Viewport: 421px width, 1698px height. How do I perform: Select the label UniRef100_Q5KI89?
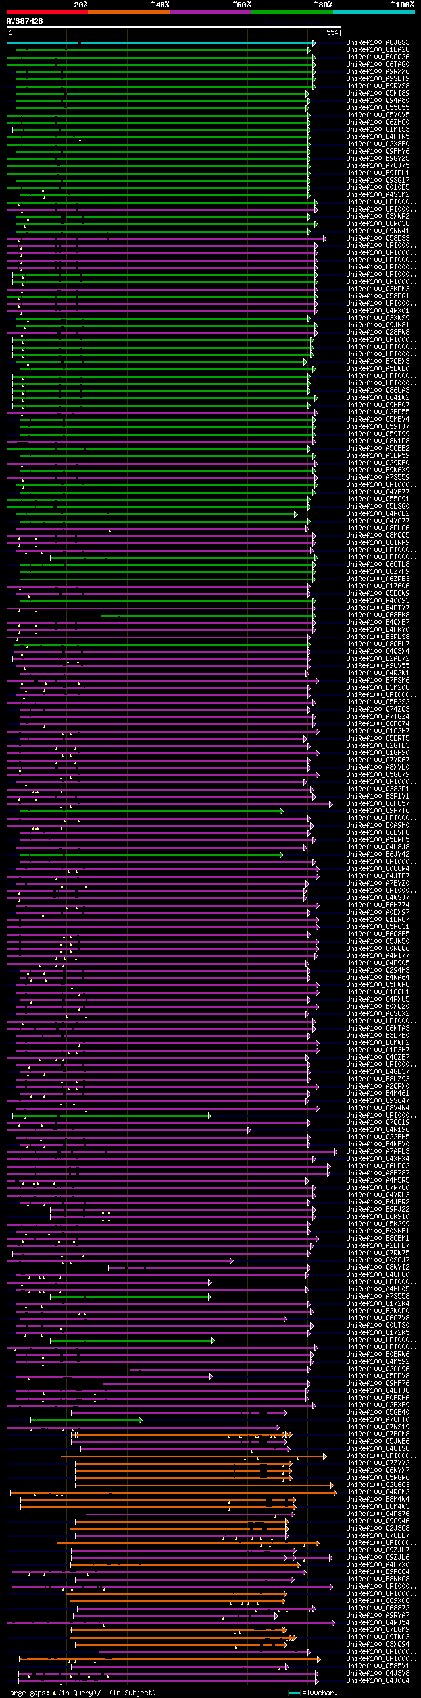[378, 94]
